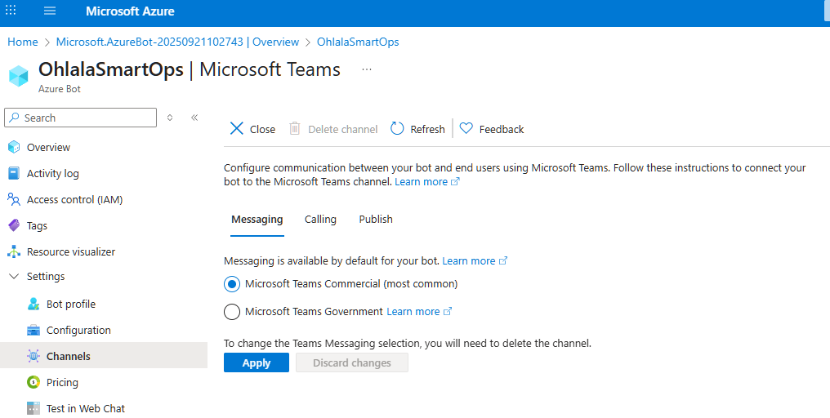Click the expand/collapse all arrows beside search

tap(170, 118)
